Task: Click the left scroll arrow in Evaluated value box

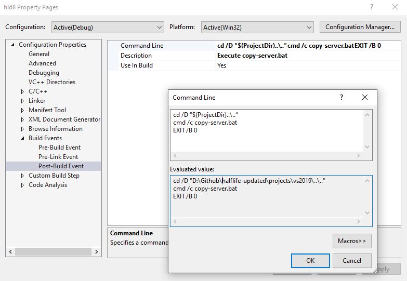Action: (175, 222)
